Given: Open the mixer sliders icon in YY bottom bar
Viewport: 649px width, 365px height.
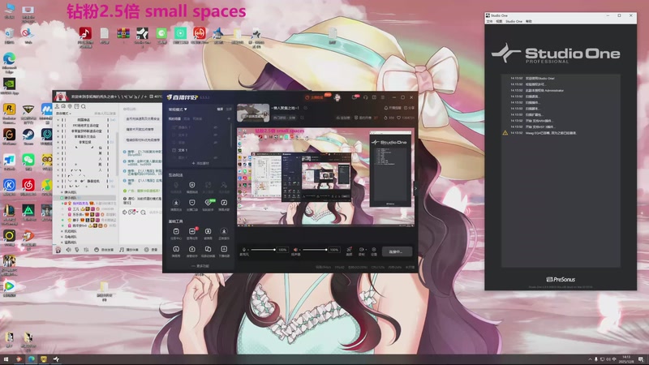Looking at the screenshot, I should click(x=86, y=250).
